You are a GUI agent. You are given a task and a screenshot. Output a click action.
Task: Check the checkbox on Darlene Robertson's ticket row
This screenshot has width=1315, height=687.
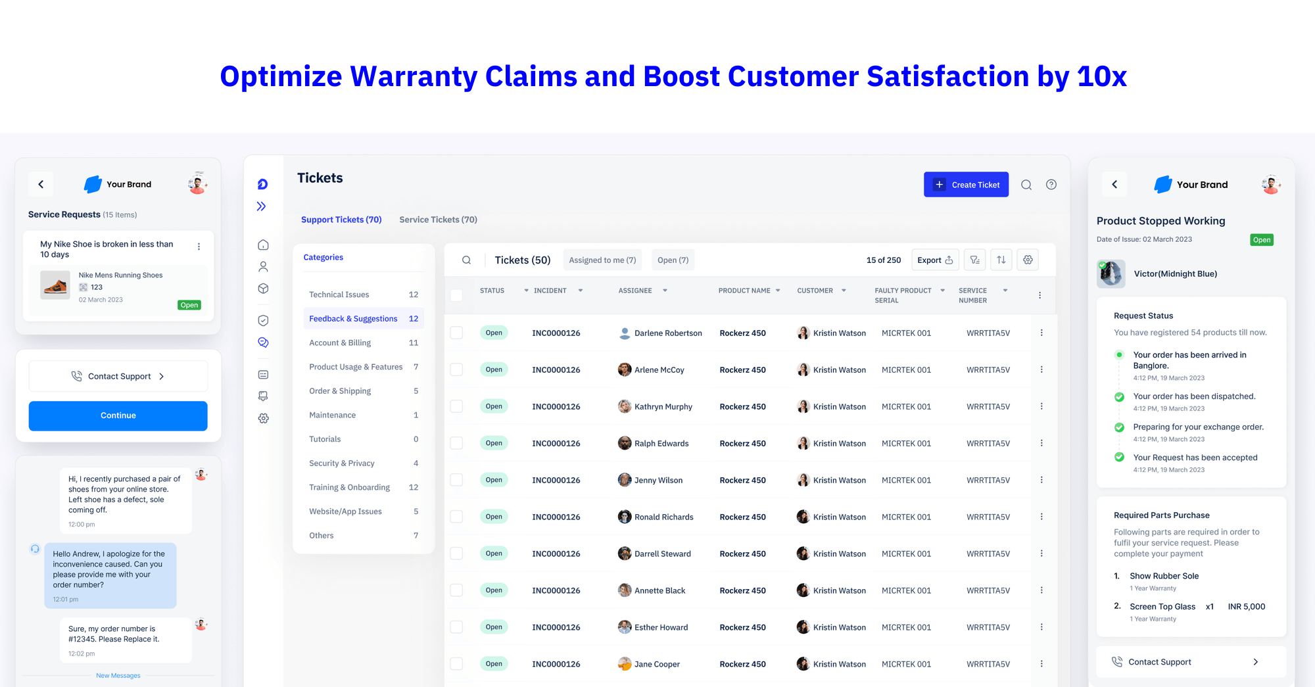[456, 333]
